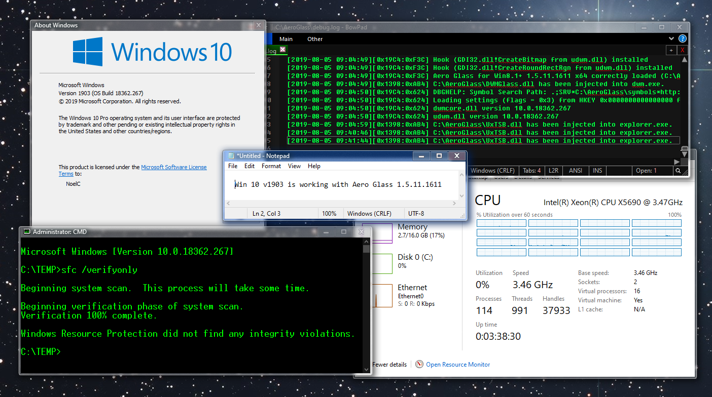This screenshot has width=712, height=397.
Task: Open Resource Monitor link in Task Manager
Action: point(458,365)
